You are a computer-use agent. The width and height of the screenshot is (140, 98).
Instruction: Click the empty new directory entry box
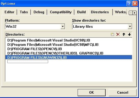coord(28,62)
